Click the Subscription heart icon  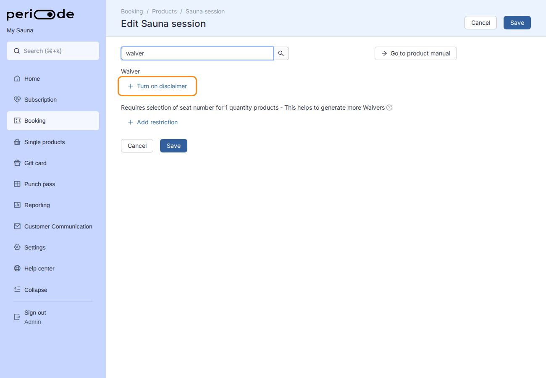(x=17, y=100)
